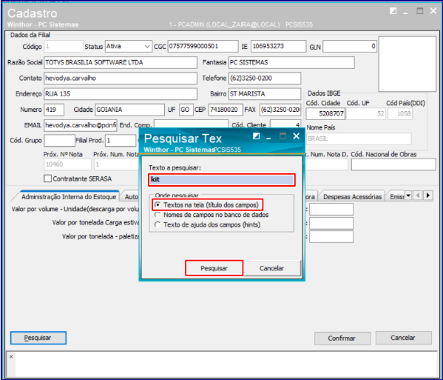Click Cancelar at bottom of Cadastro window
The image size is (443, 380).
tap(404, 338)
